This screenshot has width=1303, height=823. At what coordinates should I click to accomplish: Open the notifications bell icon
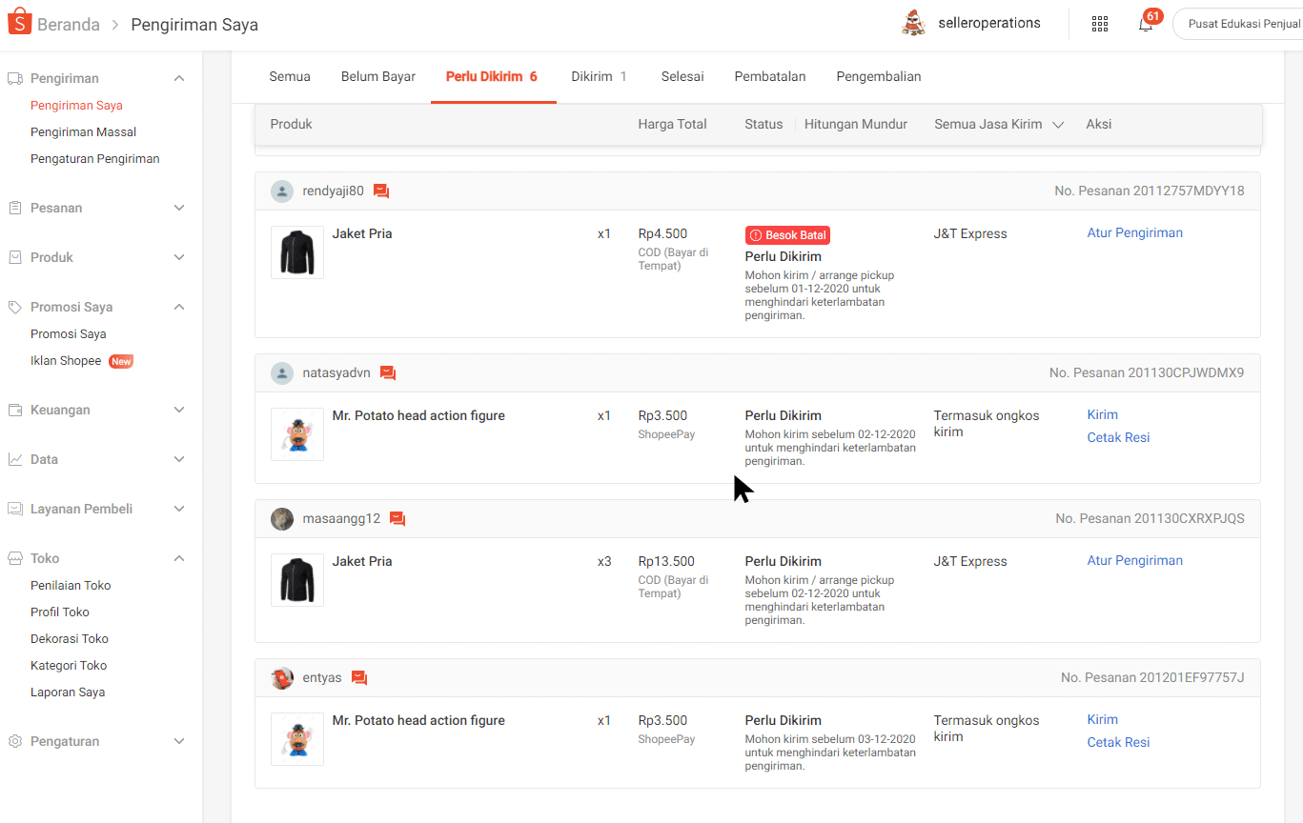(x=1146, y=25)
